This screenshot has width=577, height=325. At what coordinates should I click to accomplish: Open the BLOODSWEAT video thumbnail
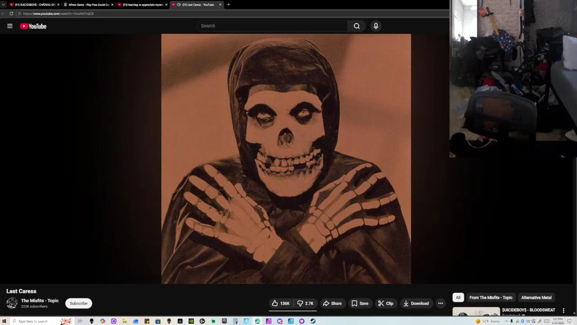[x=476, y=312]
